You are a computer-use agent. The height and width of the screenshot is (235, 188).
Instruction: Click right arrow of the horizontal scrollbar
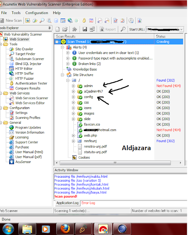click(180, 163)
